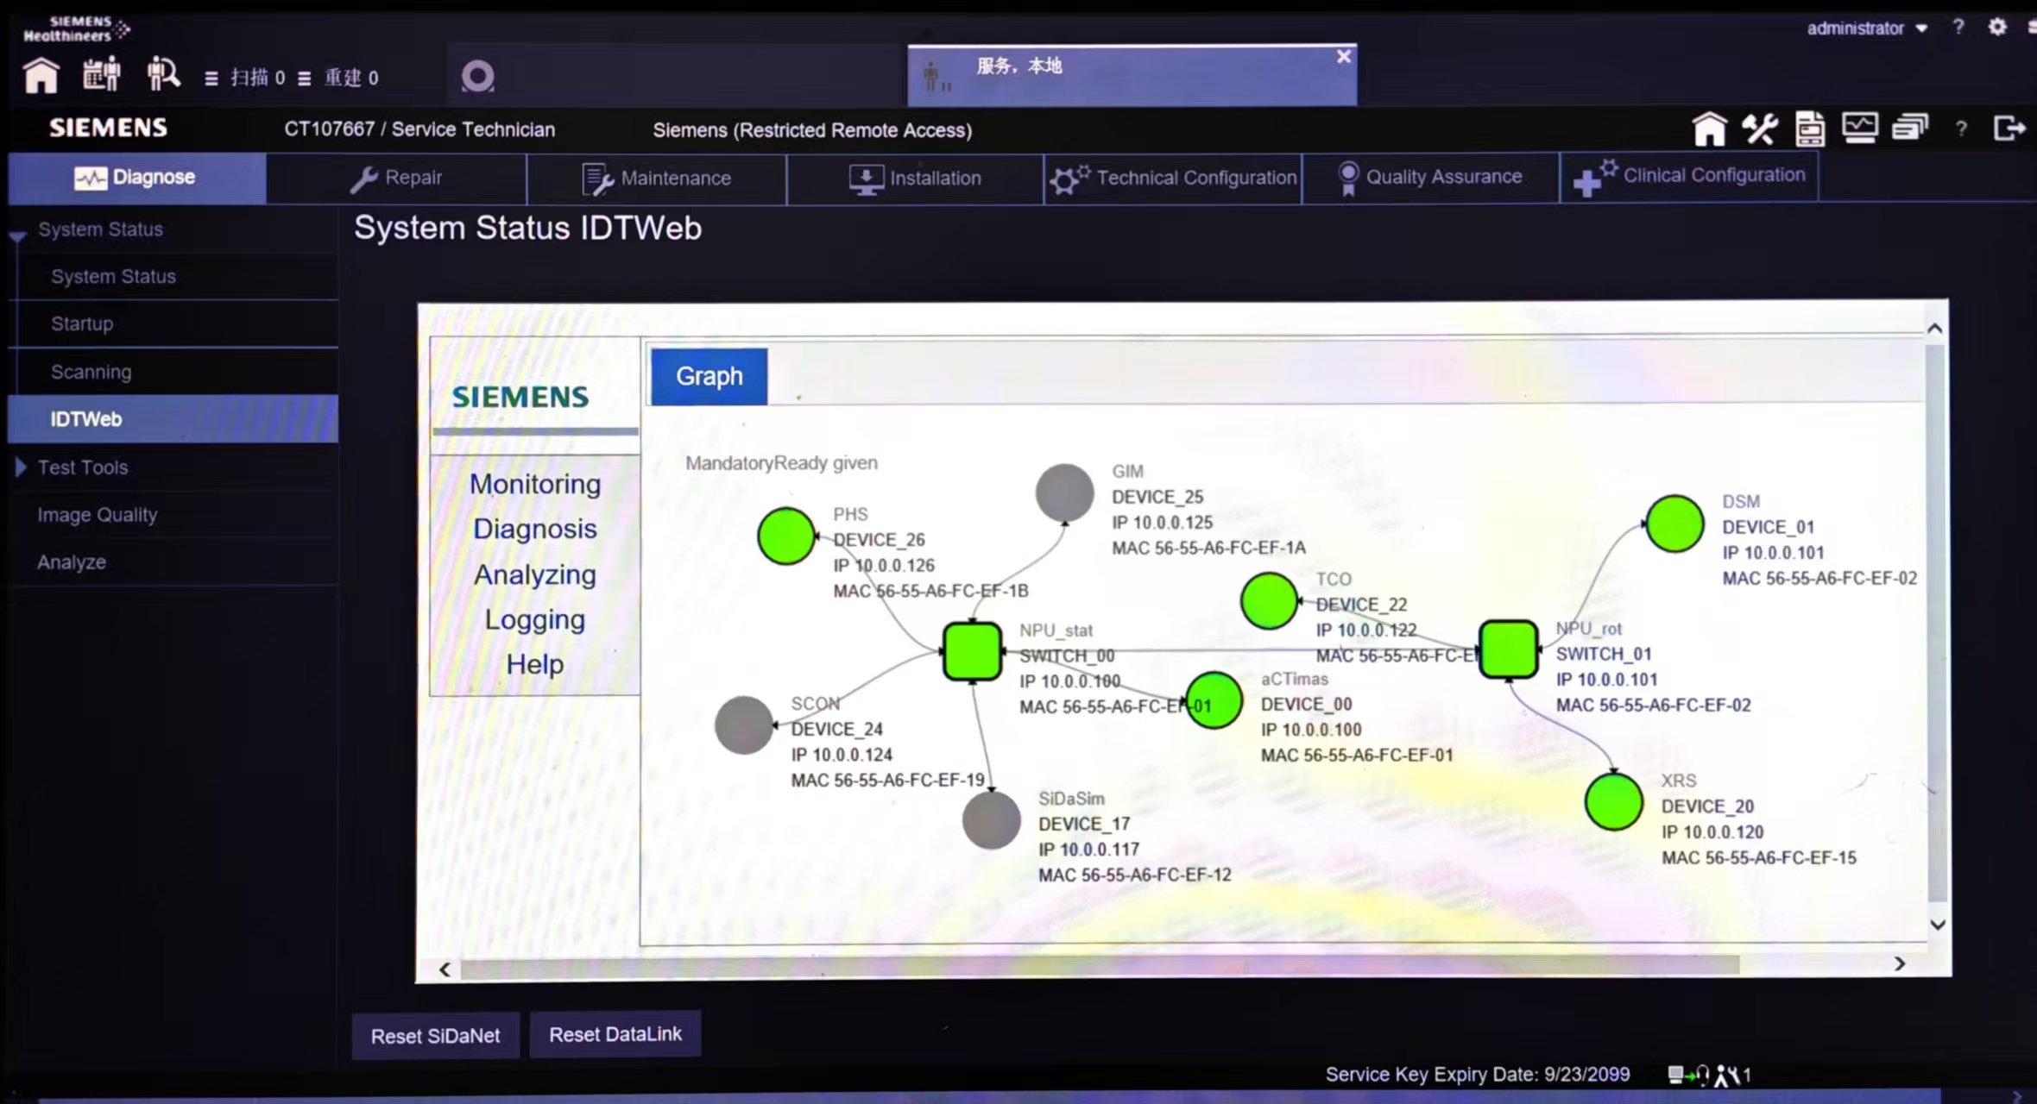Click the horizontal scrollbar right arrow
Viewport: 2037px width, 1104px height.
pyautogui.click(x=1900, y=963)
